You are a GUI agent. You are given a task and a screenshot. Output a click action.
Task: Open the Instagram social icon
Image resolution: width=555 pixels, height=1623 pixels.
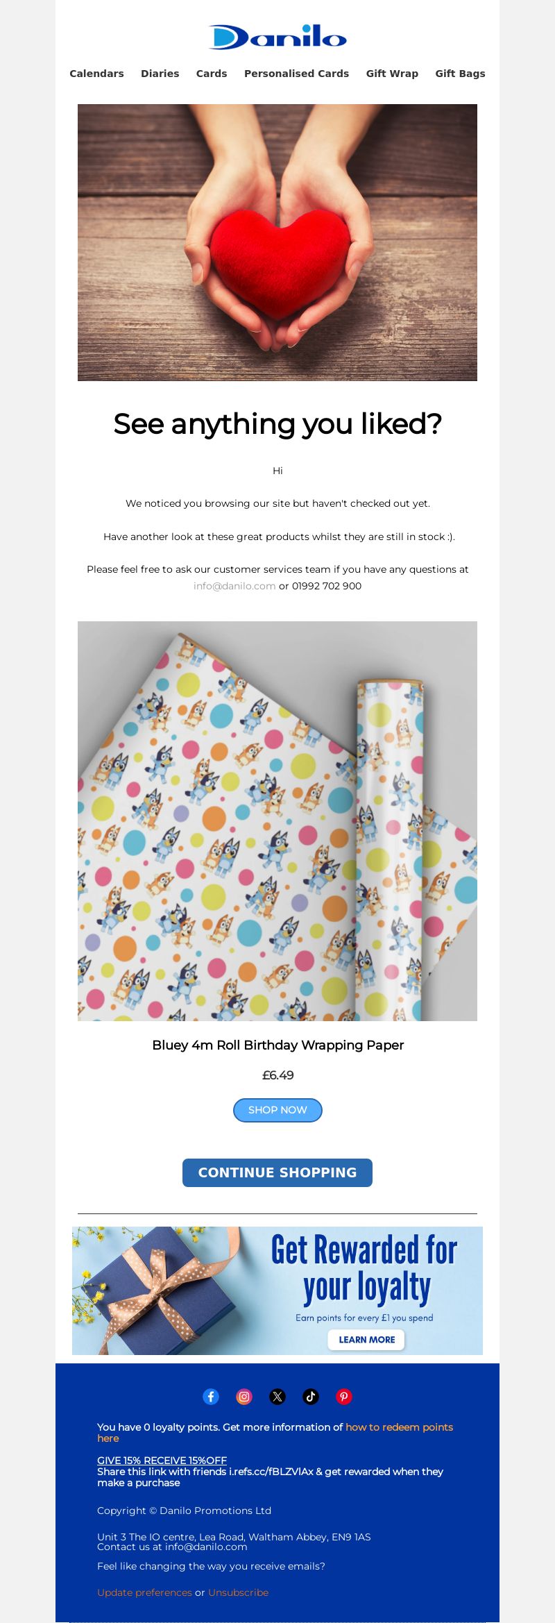pos(244,1397)
